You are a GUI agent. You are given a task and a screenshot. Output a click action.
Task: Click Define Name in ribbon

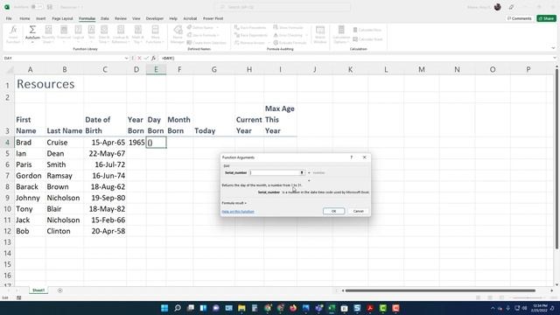pos(203,27)
